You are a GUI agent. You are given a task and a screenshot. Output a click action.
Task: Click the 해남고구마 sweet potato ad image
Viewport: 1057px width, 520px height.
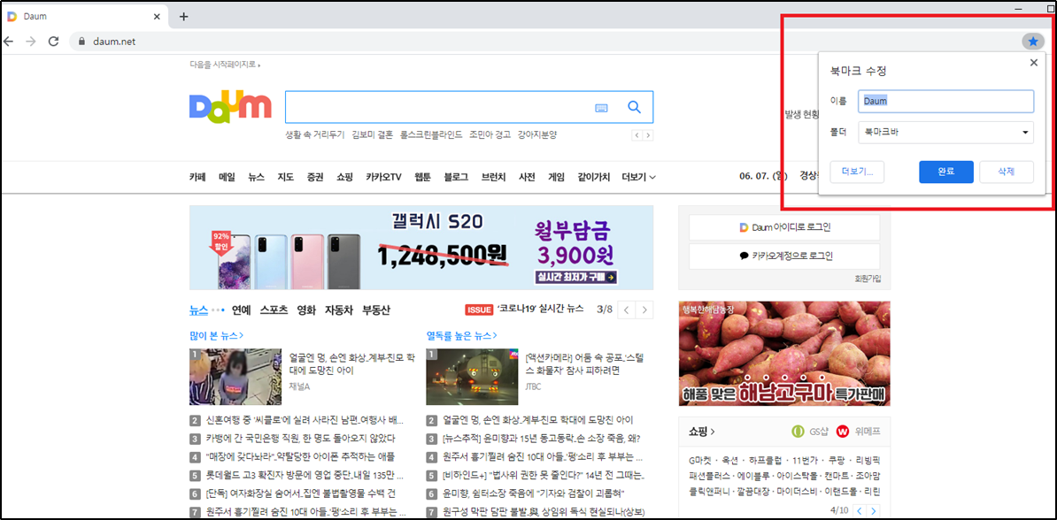click(x=784, y=353)
